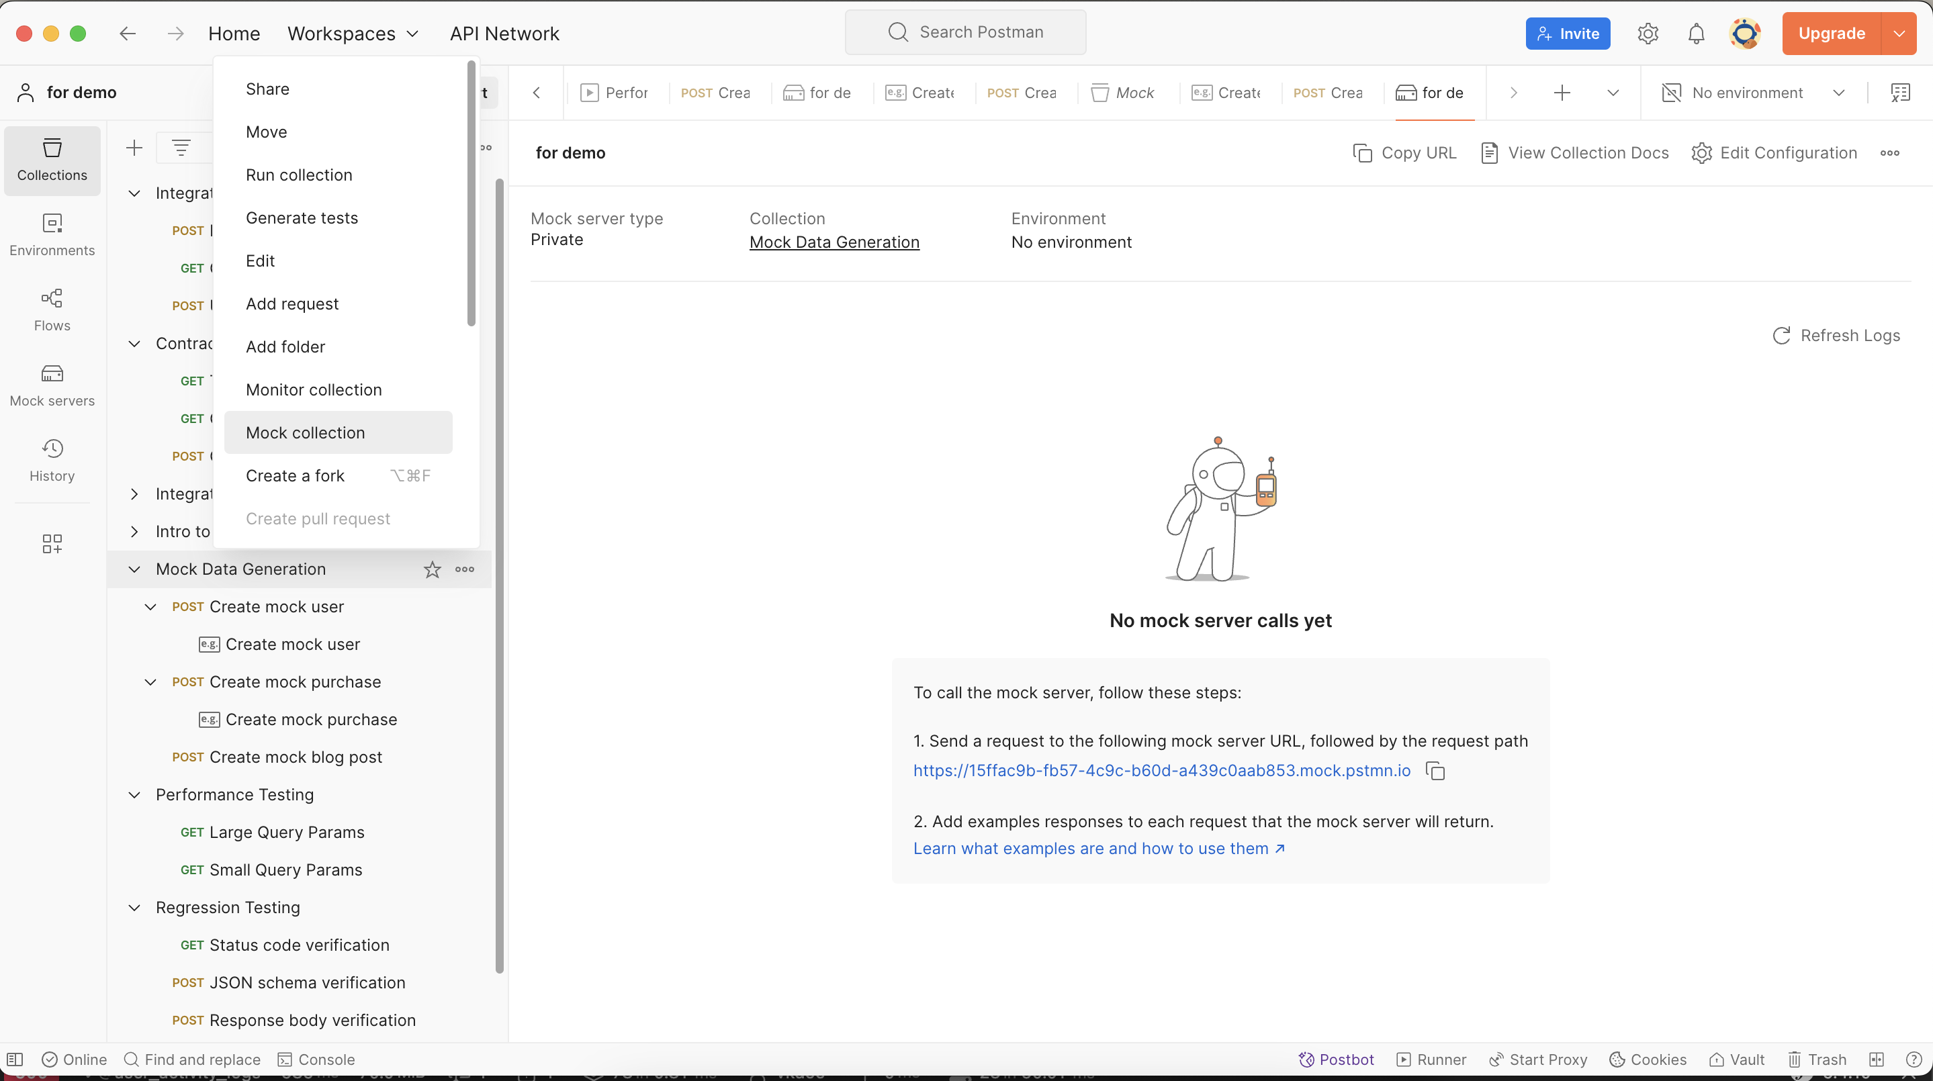Click the mock.pstmn.io server URL
Screen dimensions: 1933x1081
1161,771
